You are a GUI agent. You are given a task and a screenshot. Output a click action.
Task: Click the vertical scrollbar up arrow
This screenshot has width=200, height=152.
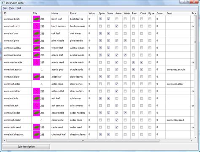click(x=195, y=14)
